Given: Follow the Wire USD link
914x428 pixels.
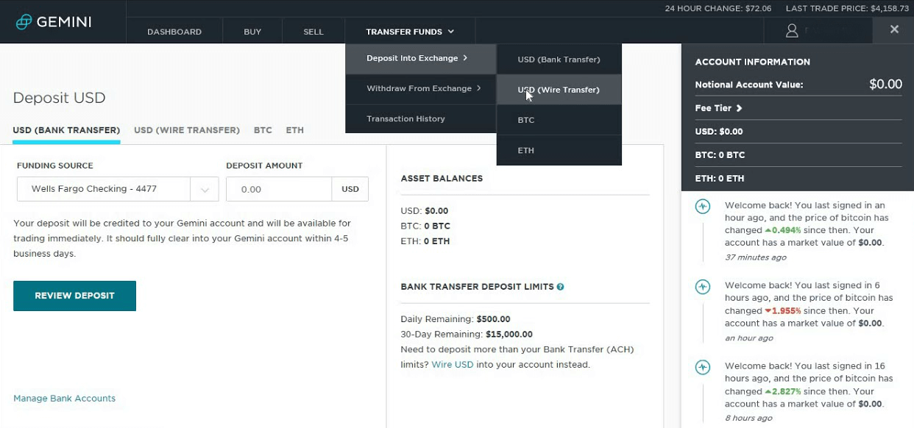Looking at the screenshot, I should pyautogui.click(x=453, y=365).
